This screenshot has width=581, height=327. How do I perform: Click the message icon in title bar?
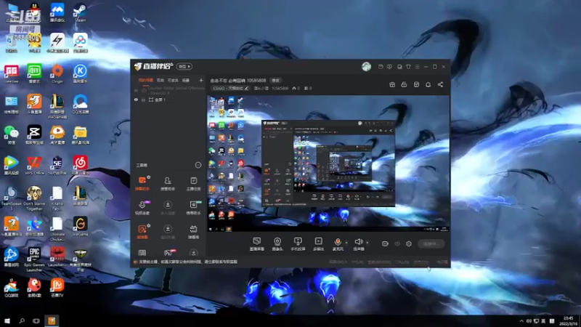[389, 67]
